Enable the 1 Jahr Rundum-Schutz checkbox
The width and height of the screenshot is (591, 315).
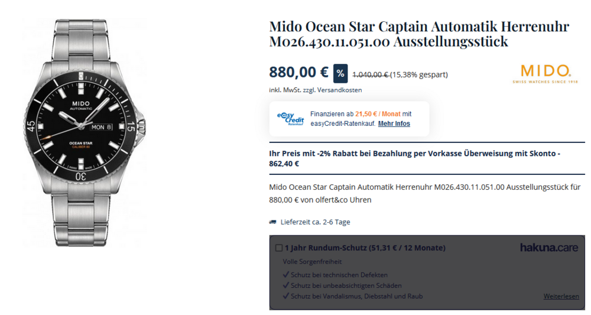279,248
